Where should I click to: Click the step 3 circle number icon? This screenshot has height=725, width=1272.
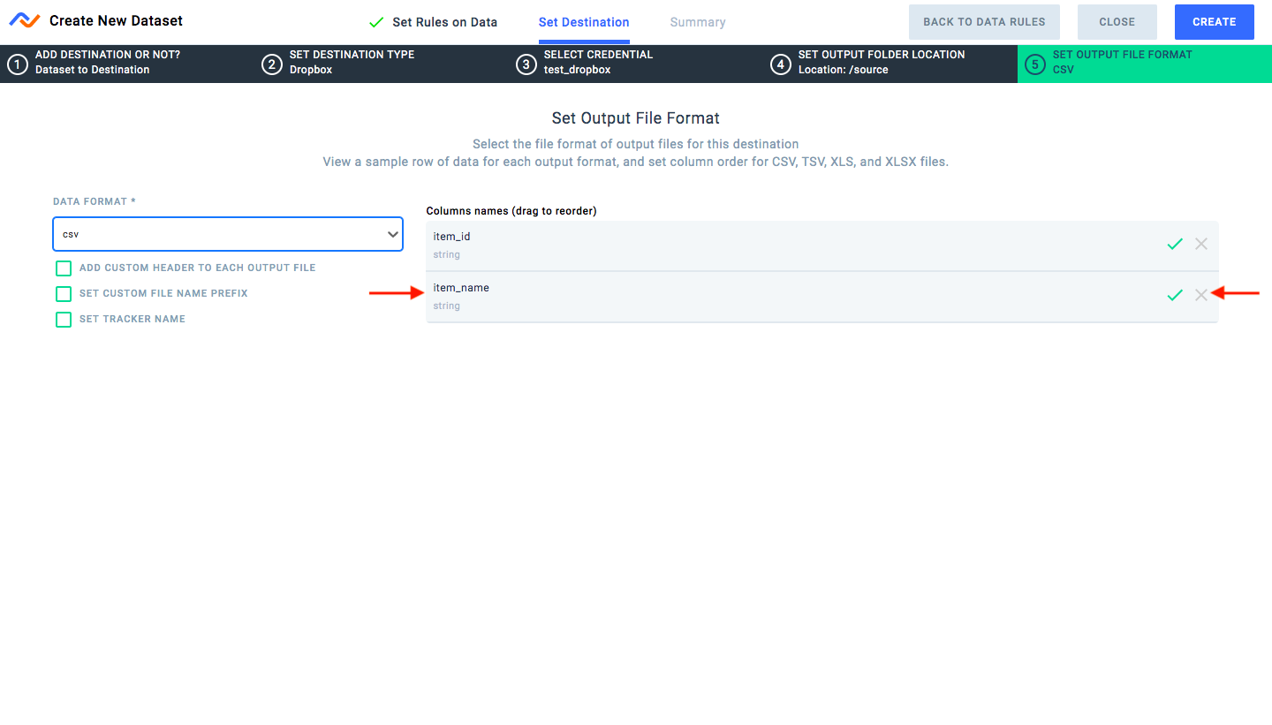click(x=526, y=64)
